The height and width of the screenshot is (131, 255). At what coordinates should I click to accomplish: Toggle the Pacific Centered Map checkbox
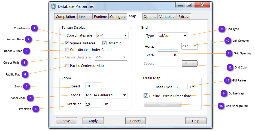[x=67, y=65]
